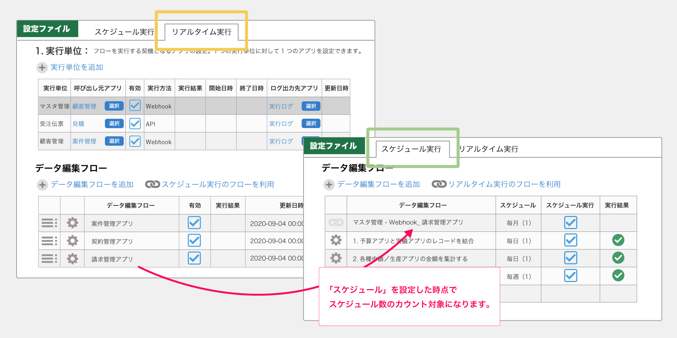Toggle 有効 checkbox for マスタ管理 row

coord(135,106)
